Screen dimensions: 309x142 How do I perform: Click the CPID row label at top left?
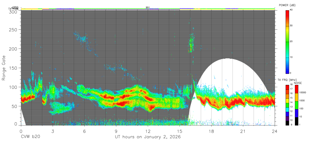[16, 7]
